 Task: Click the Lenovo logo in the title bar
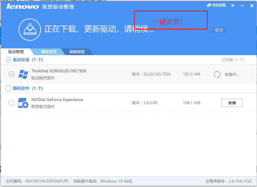coord(23,7)
